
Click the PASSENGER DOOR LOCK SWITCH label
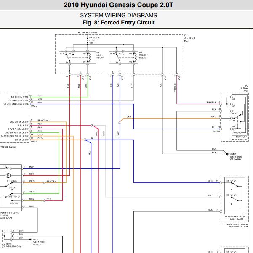point(235,218)
